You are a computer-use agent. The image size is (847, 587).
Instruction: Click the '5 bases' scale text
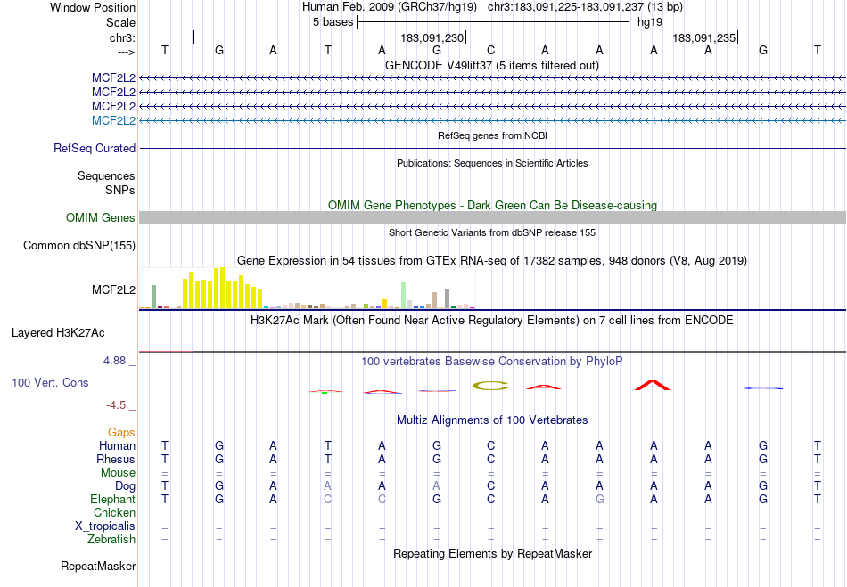pos(333,22)
